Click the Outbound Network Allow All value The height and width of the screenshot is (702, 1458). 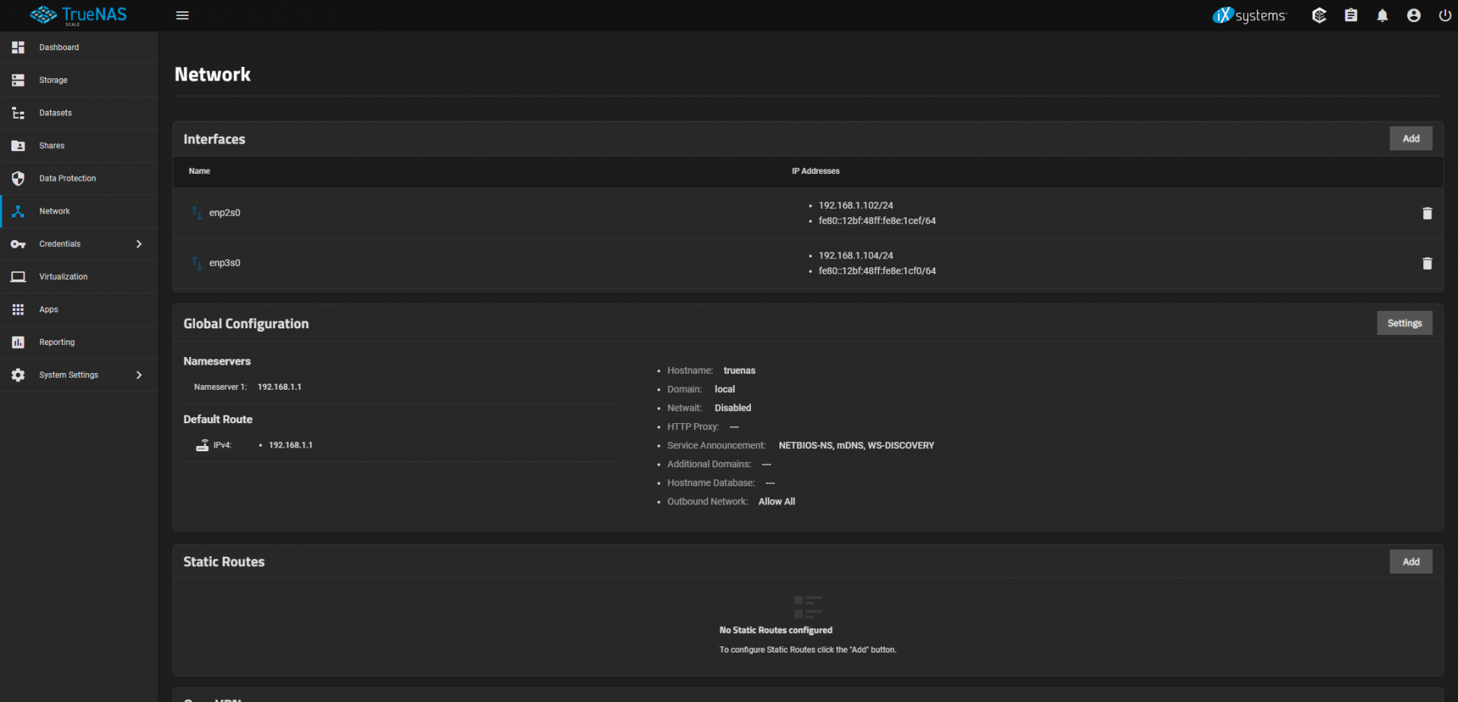point(777,501)
